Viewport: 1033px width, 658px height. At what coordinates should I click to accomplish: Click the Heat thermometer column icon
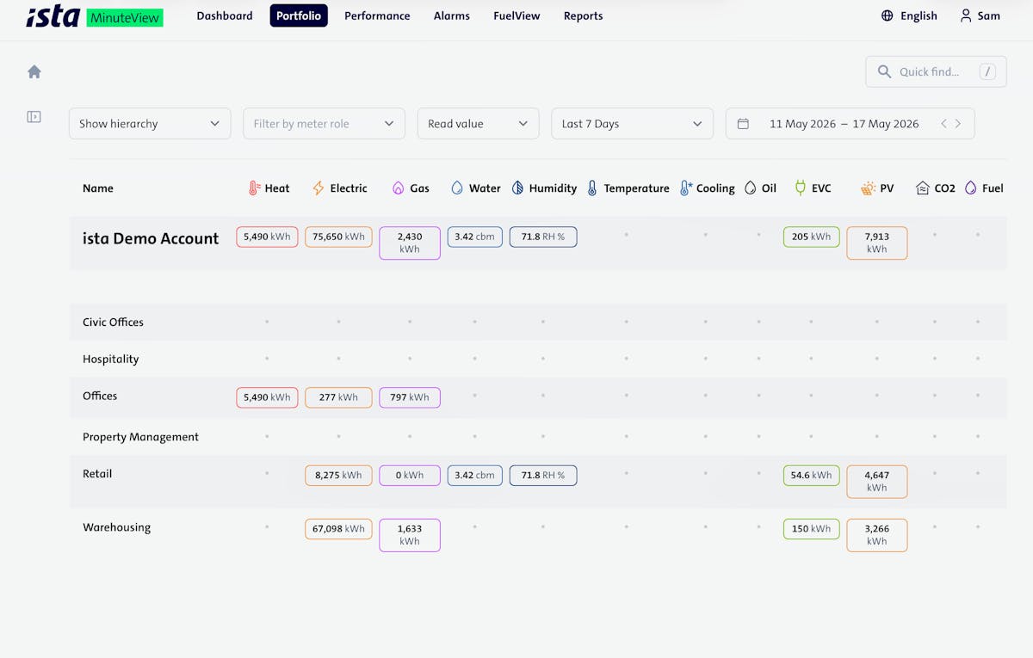point(254,188)
